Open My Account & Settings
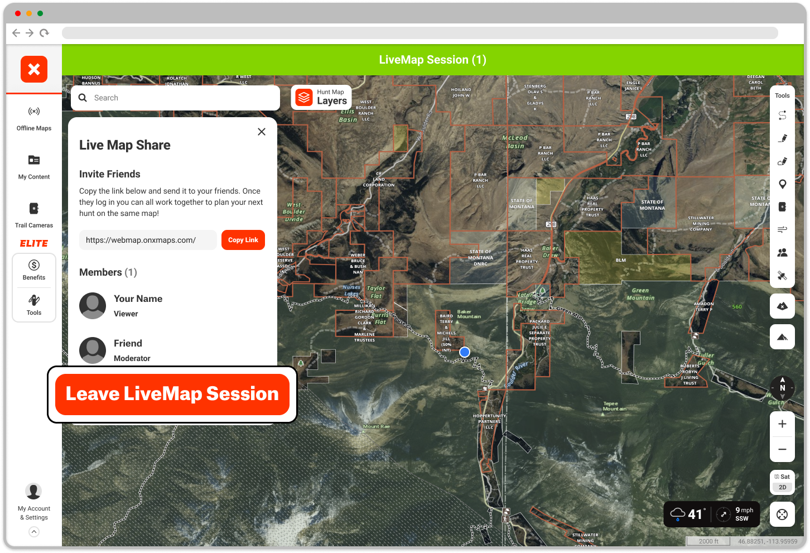810x553 pixels. pos(34,502)
